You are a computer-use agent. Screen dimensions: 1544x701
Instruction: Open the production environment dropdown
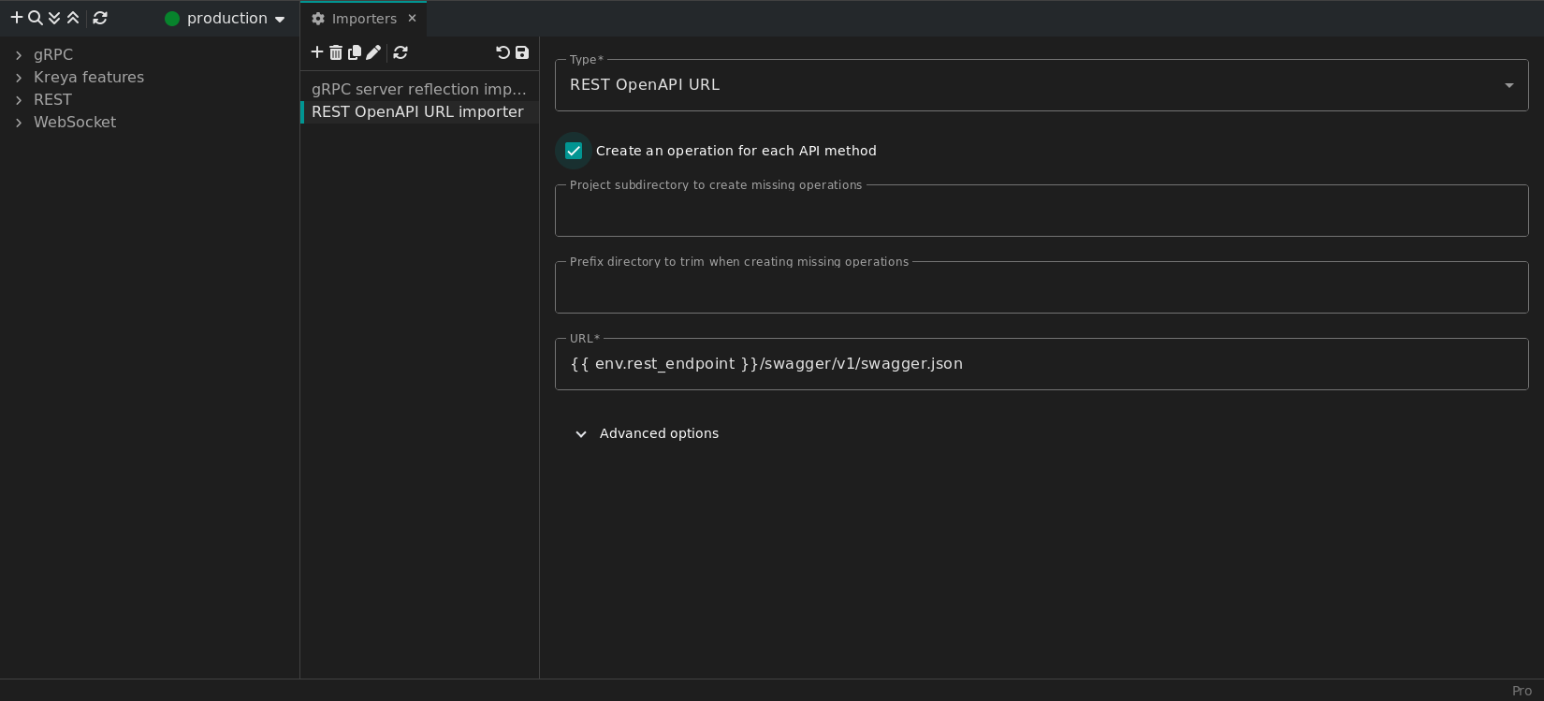coord(226,19)
